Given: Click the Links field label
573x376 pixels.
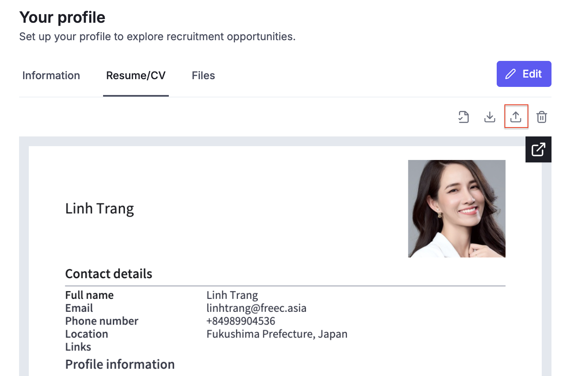Looking at the screenshot, I should 78,347.
